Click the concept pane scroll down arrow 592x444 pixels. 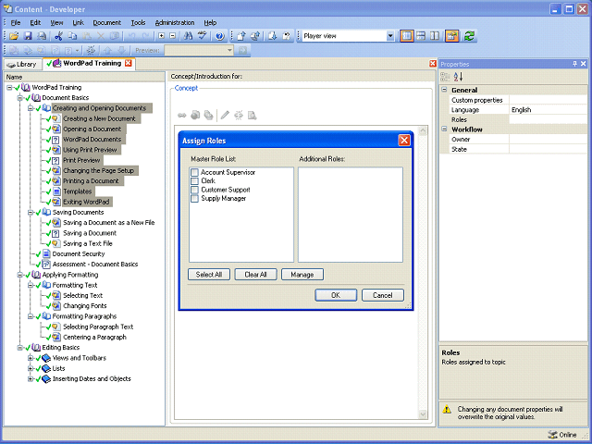(423, 414)
